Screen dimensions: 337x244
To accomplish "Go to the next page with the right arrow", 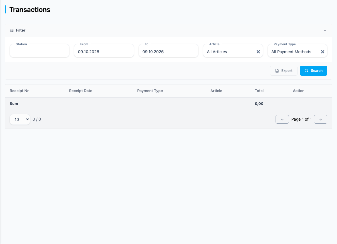I will point(320,119).
